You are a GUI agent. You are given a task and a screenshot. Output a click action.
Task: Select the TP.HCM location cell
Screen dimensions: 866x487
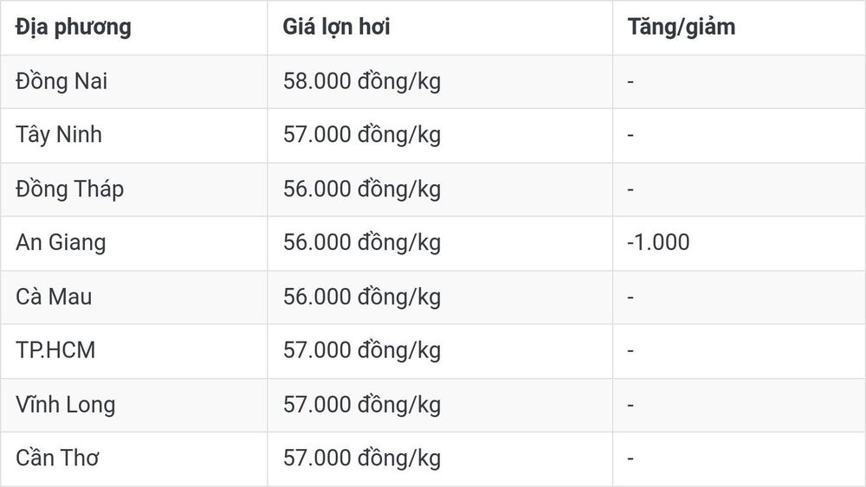pos(55,350)
